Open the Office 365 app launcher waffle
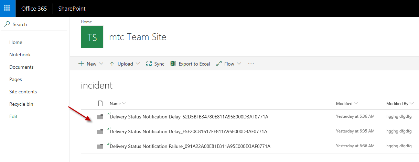This screenshot has width=419, height=162. [x=8, y=8]
